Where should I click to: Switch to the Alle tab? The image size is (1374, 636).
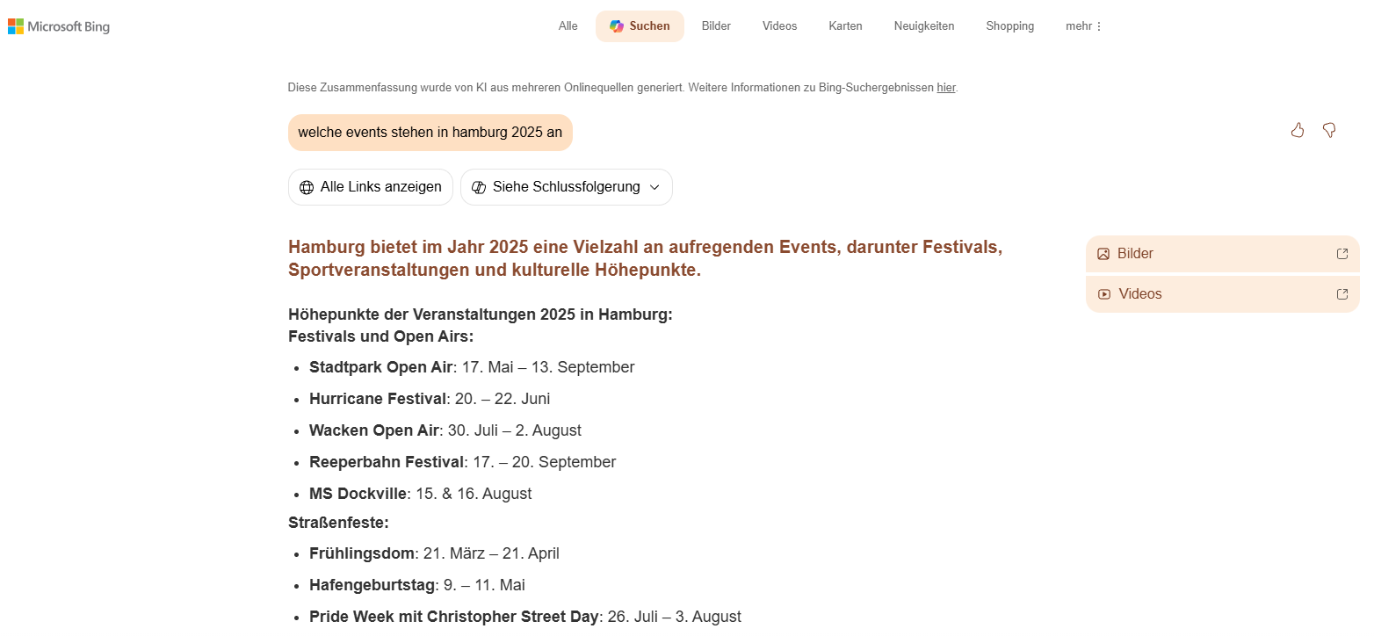point(568,26)
